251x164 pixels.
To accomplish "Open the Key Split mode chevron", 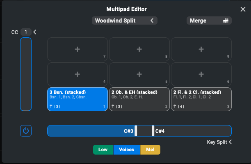I will (x=230, y=142).
